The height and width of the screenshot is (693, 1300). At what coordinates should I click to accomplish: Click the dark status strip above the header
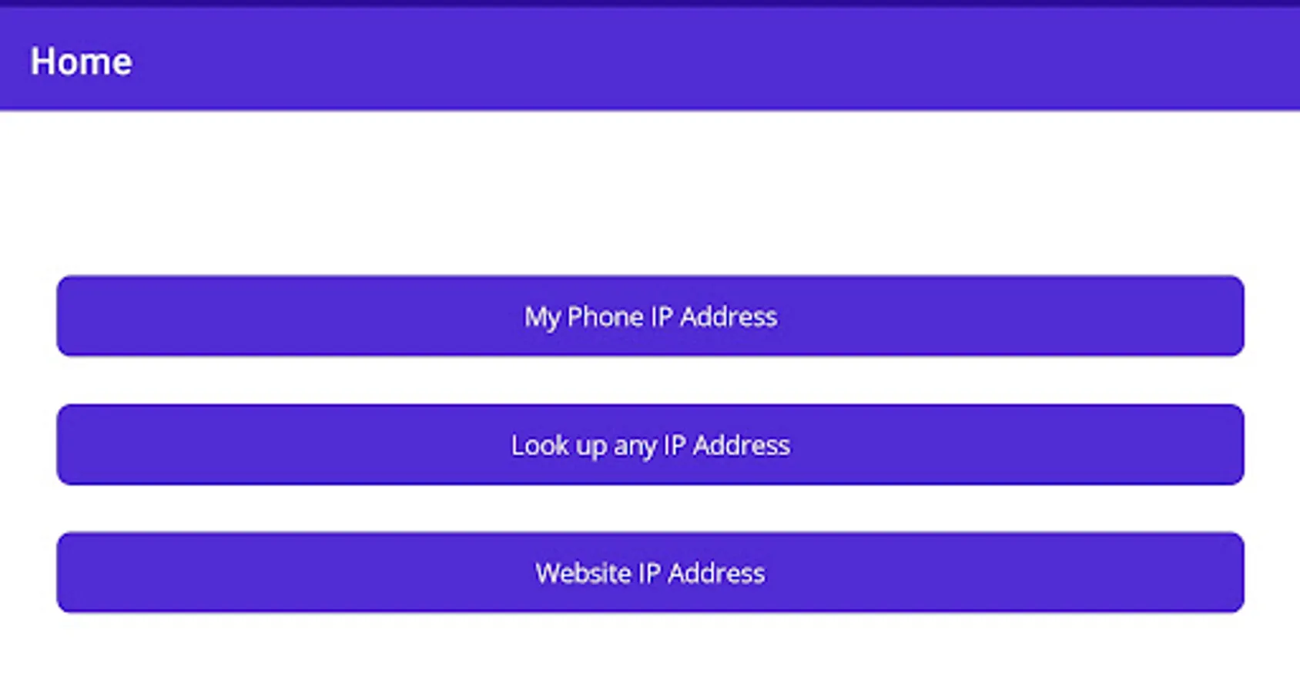650,4
